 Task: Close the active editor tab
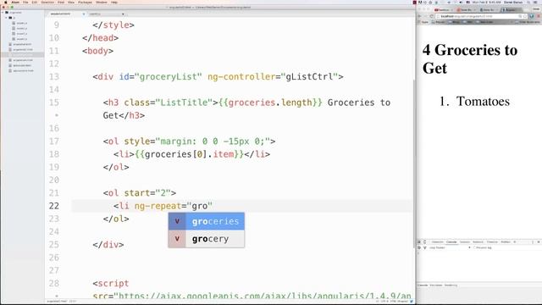tap(83, 14)
